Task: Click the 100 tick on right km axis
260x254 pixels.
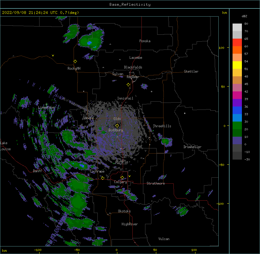Action: (x=221, y=48)
